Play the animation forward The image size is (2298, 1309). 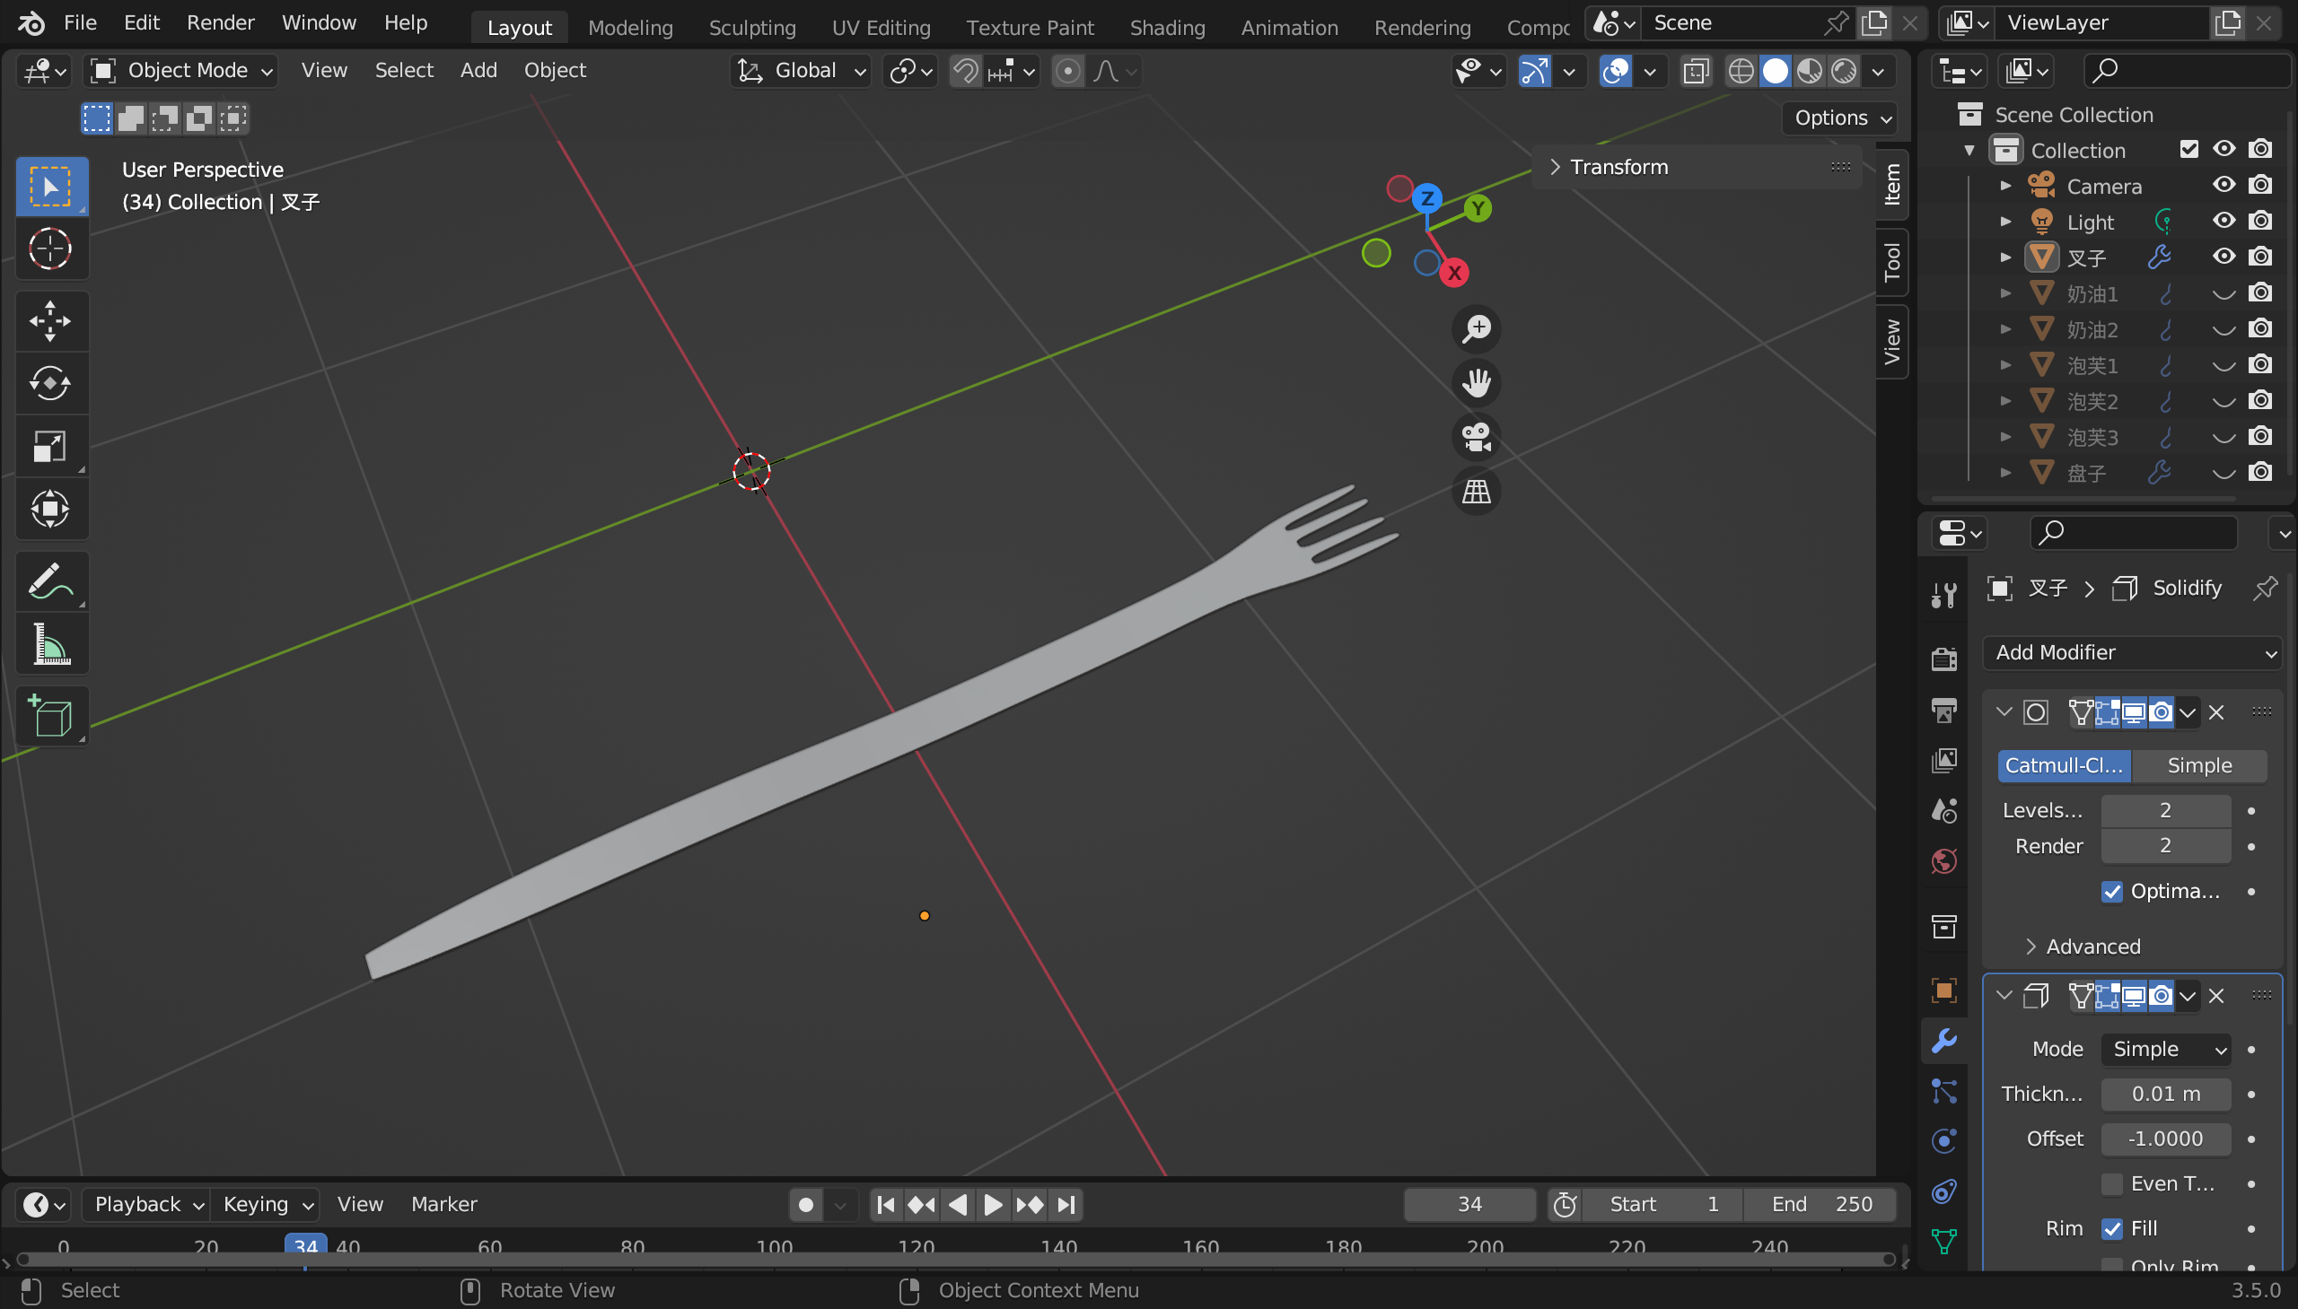[992, 1205]
